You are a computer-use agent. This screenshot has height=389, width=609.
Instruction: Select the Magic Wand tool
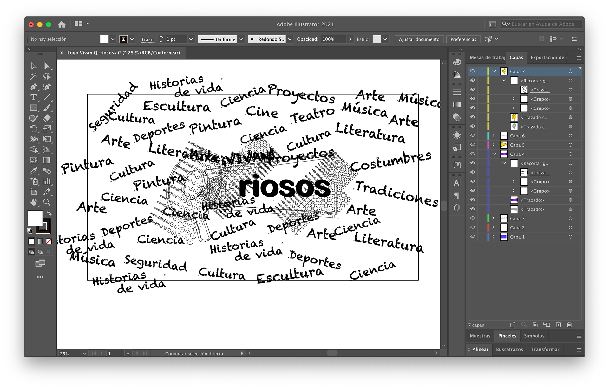[33, 76]
